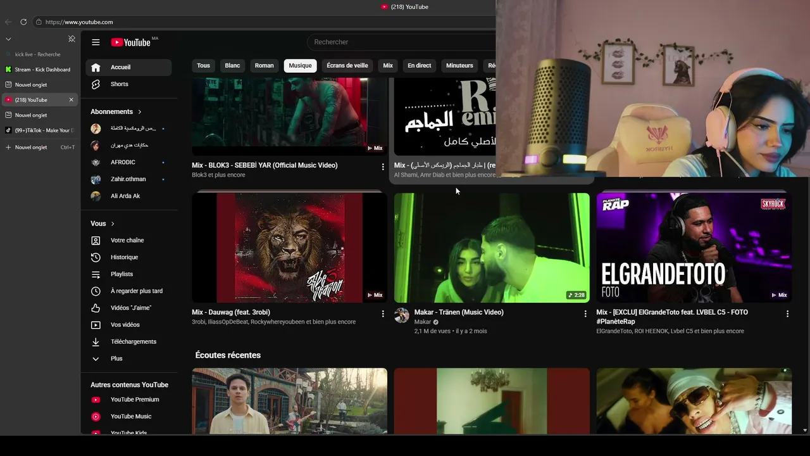This screenshot has height=456, width=810.
Task: Select the Blanc filter chip
Action: pyautogui.click(x=232, y=66)
